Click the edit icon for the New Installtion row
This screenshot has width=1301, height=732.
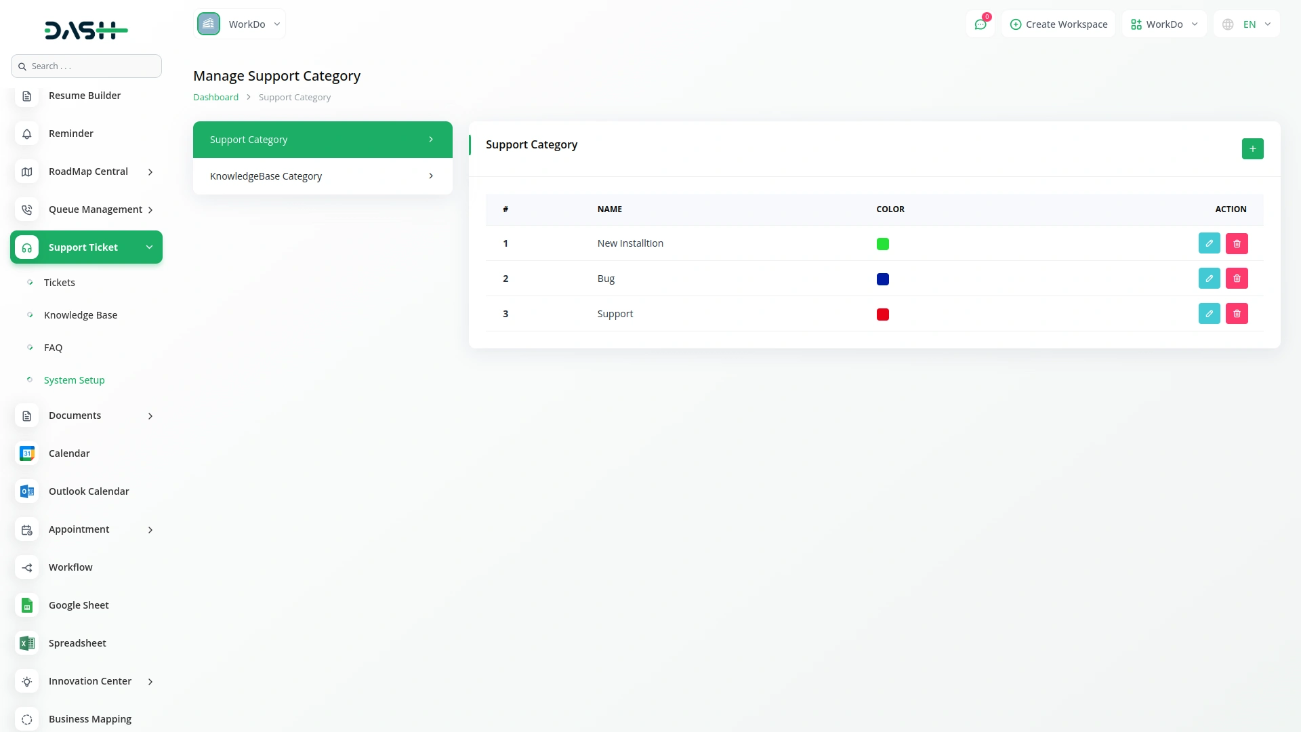pos(1209,243)
